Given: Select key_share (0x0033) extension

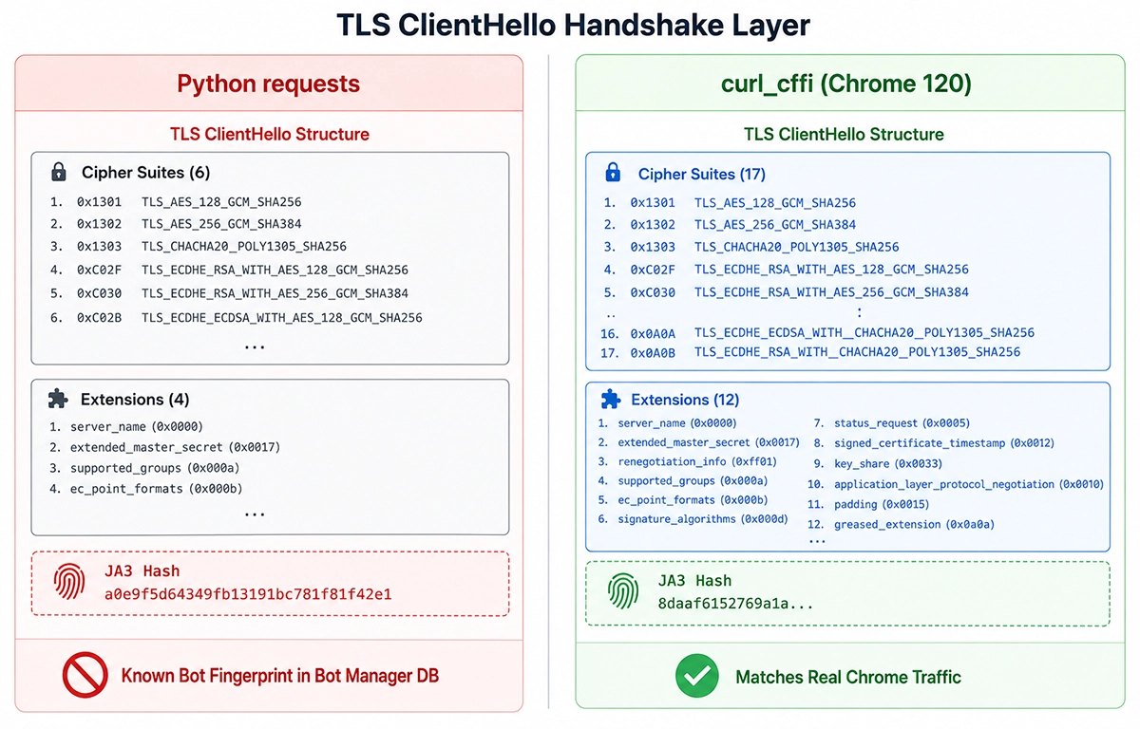Looking at the screenshot, I should (888, 464).
